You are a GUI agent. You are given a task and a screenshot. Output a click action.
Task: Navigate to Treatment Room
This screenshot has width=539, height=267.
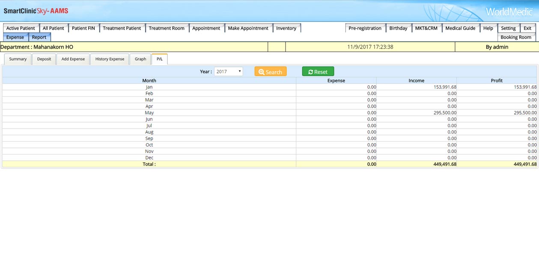point(167,28)
